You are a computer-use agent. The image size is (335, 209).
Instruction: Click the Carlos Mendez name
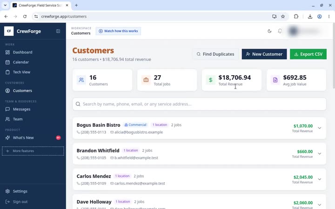pyautogui.click(x=94, y=176)
